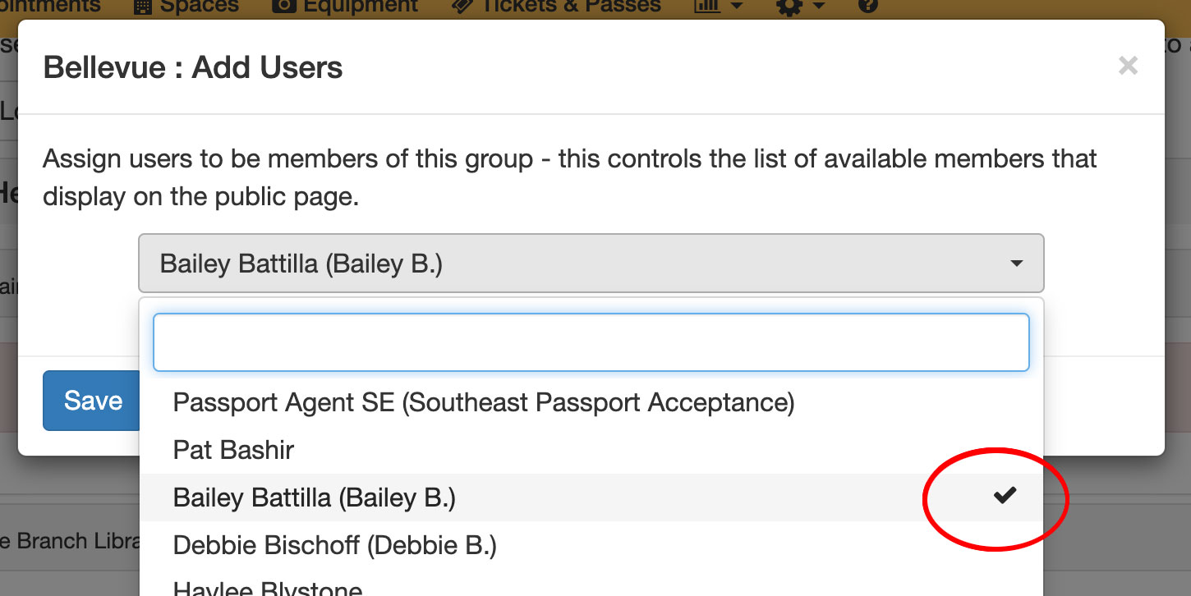Screen dimensions: 1191x596
Task: Toggle Debbie Bischoff (Debbie B.) membership
Action: point(591,545)
